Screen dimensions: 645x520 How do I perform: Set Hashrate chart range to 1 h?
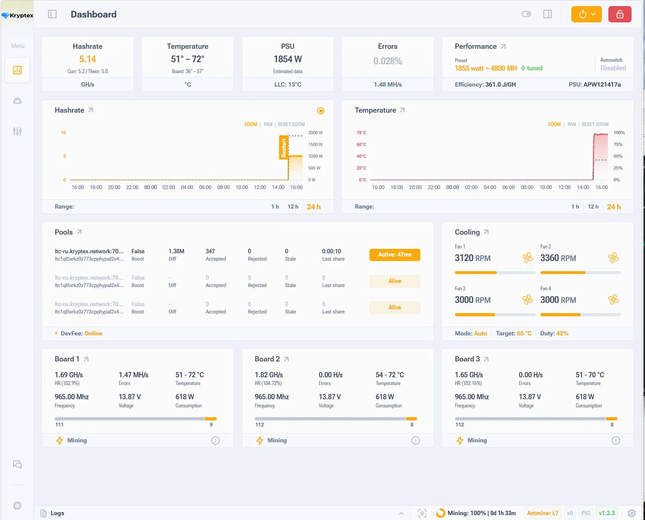(275, 207)
